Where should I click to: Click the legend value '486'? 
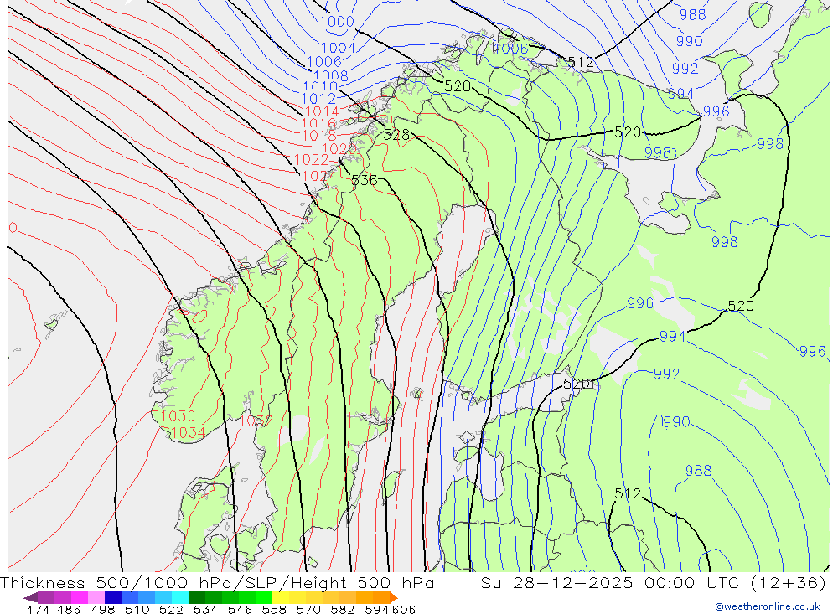[69, 609]
